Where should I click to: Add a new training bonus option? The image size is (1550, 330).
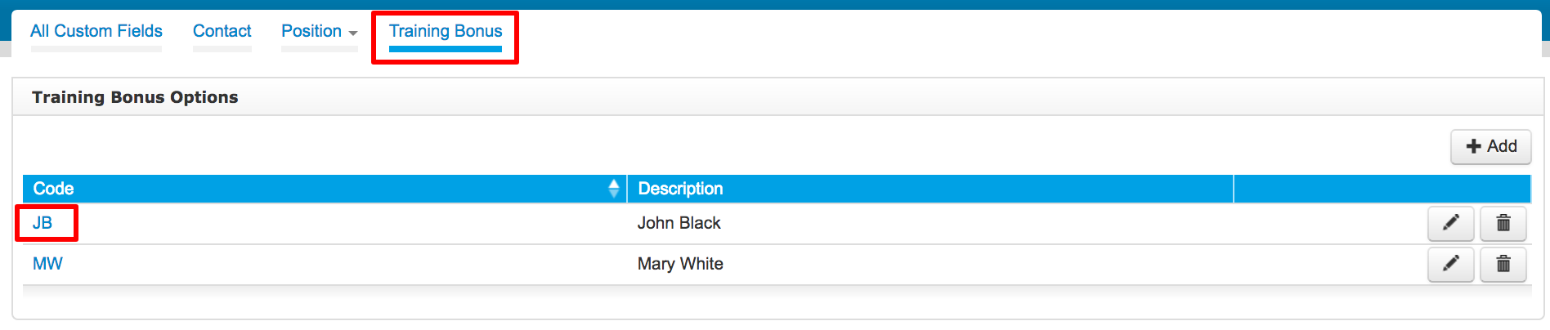(1491, 146)
